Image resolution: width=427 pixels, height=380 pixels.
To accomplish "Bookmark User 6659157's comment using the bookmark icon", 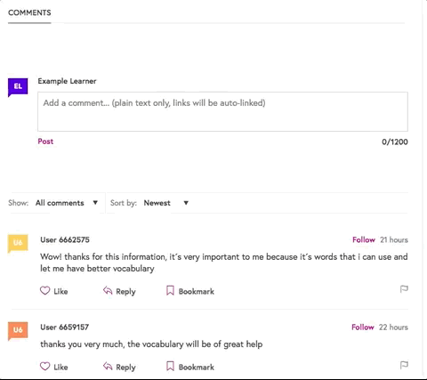I will [x=170, y=367].
